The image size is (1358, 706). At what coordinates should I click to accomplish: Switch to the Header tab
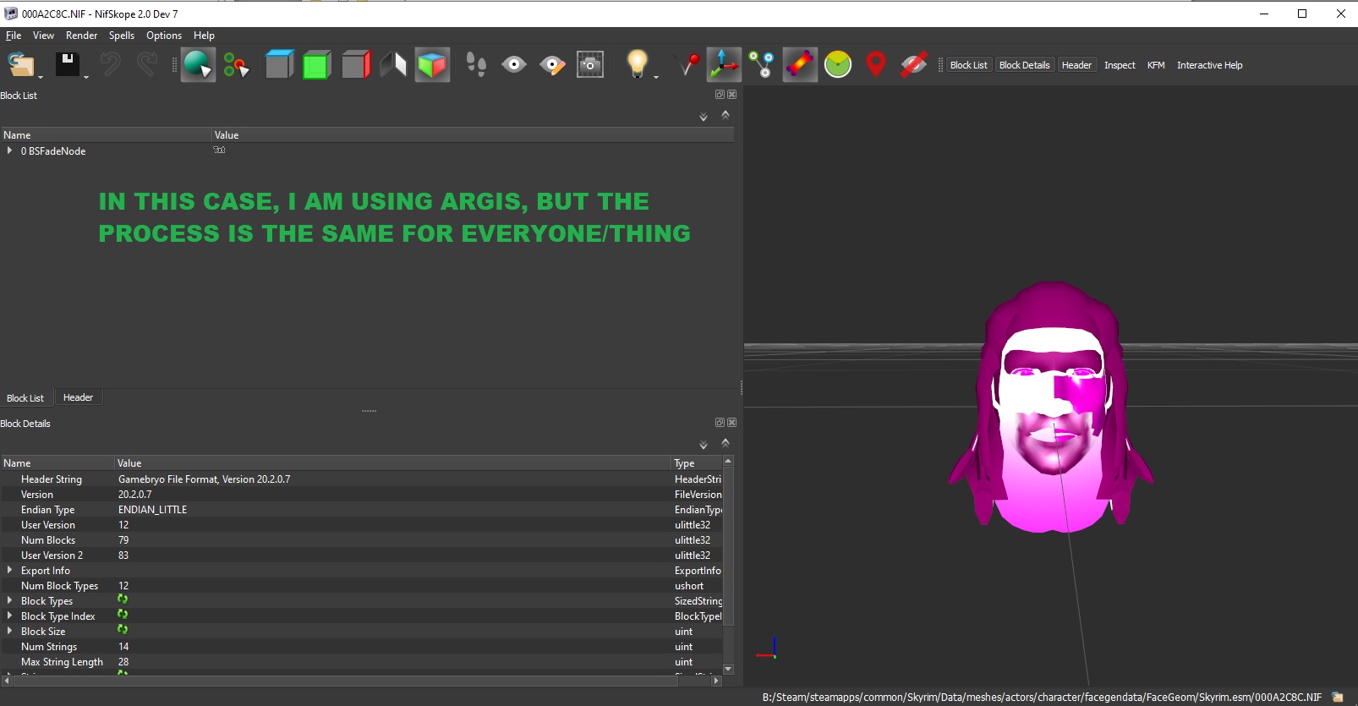point(78,397)
